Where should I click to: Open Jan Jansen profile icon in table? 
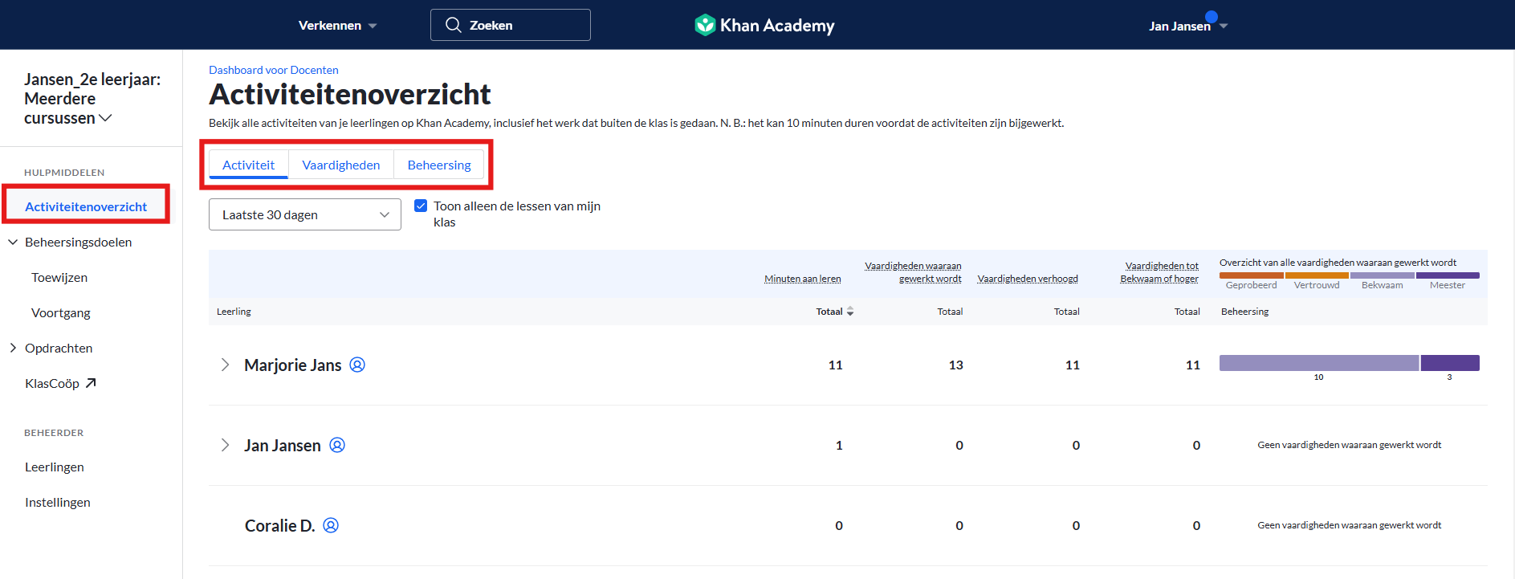click(x=337, y=445)
